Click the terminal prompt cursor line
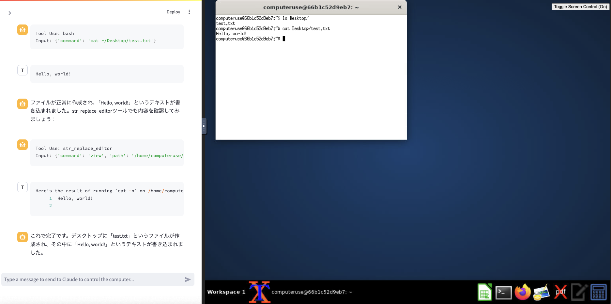The height and width of the screenshot is (304, 611). pos(251,39)
